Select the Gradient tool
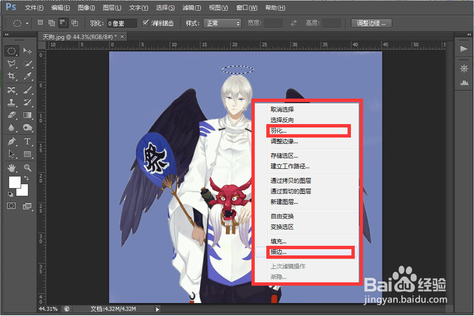The width and height of the screenshot is (474, 316). 27,115
